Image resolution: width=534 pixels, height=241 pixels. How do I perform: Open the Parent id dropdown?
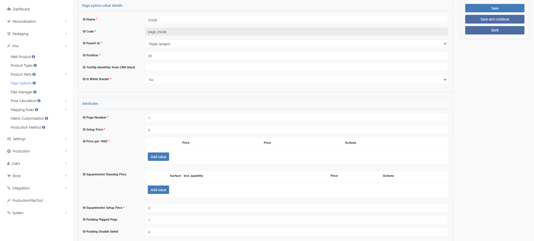coord(296,44)
